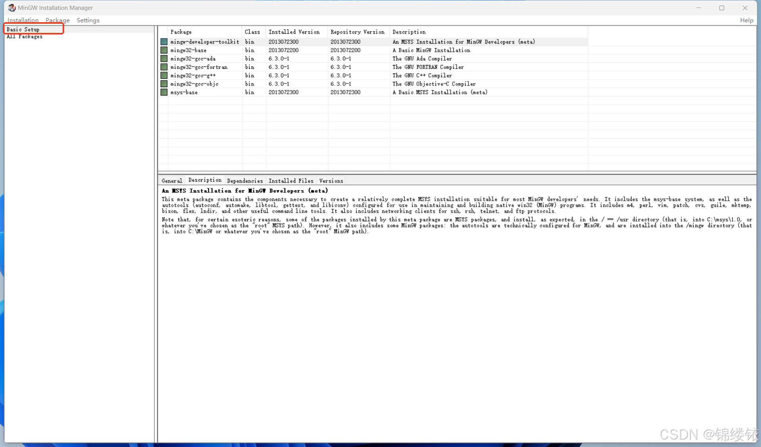Switch to the Dependencies tab
761x447 pixels.
245,181
